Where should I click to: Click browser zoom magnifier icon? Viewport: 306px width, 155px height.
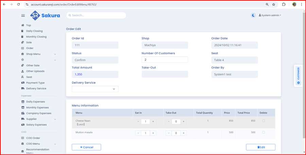(267, 4)
